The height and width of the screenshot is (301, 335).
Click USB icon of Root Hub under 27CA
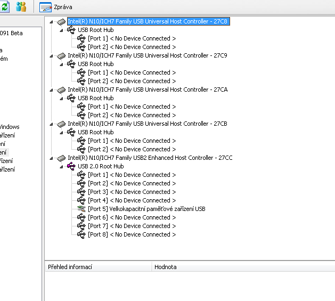(71, 98)
